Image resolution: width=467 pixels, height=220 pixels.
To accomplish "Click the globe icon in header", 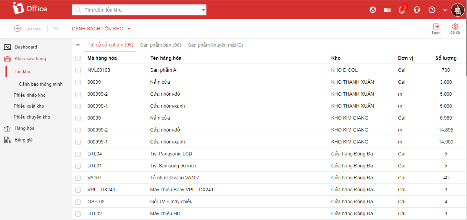I will point(373,10).
